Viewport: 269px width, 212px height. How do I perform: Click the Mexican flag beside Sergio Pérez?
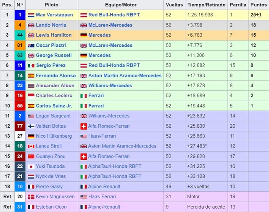click(31, 66)
